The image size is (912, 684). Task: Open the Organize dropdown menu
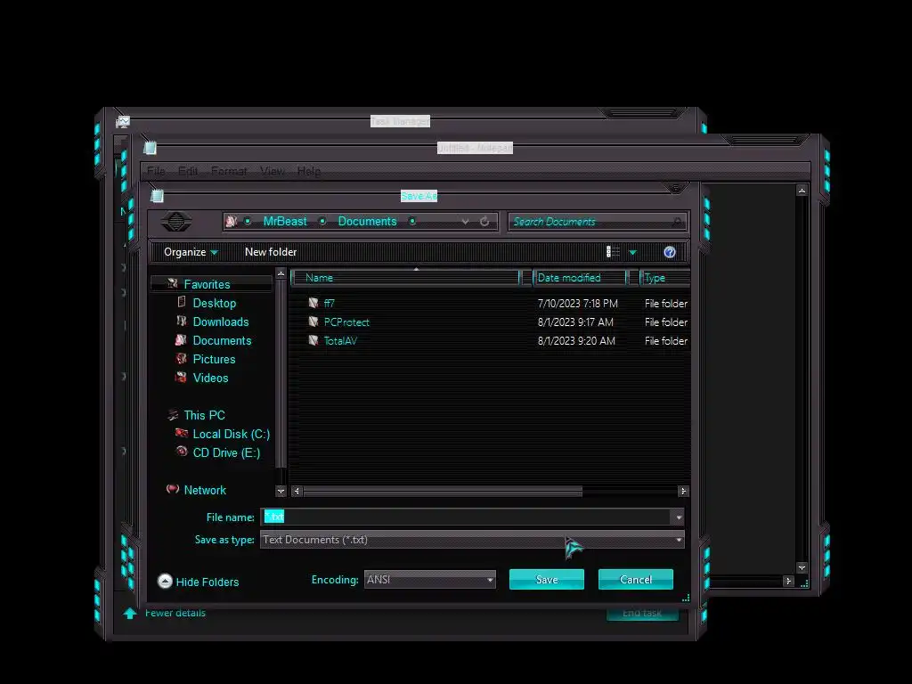coord(191,252)
